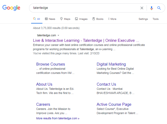Expand the More search options menu
The image size is (167, 124).
click(112, 19)
